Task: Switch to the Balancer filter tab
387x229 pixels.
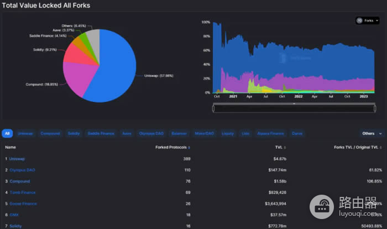Action: (179, 133)
